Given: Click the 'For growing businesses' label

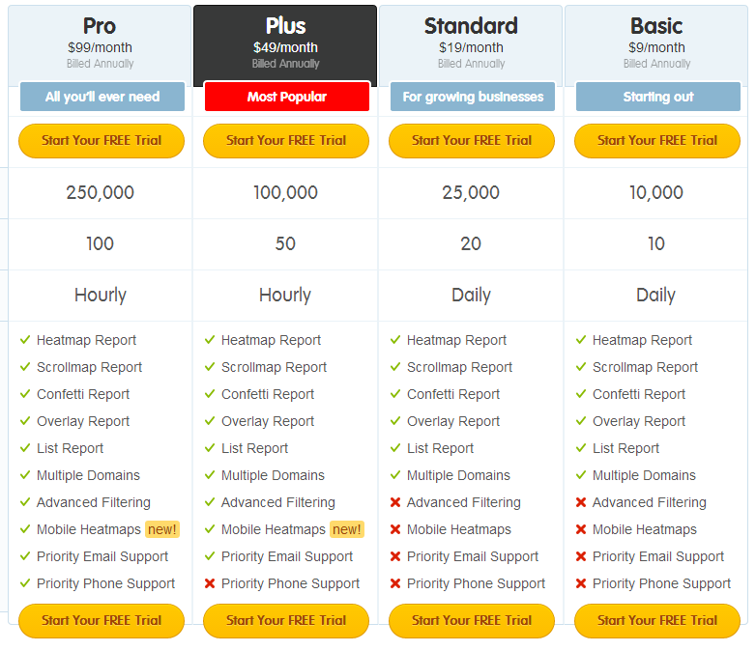Looking at the screenshot, I should (x=473, y=97).
